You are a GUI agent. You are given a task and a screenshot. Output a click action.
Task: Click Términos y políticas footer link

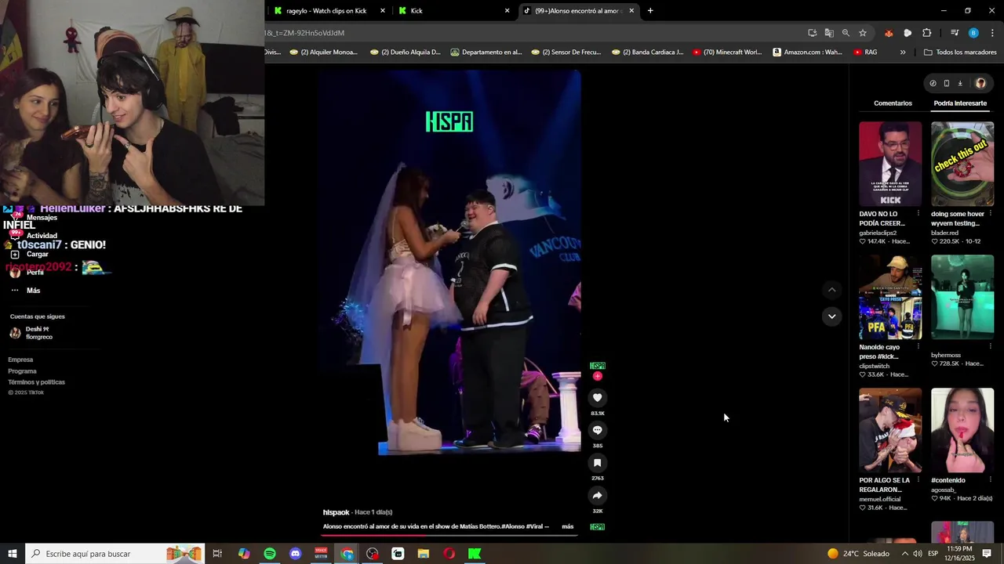click(36, 382)
